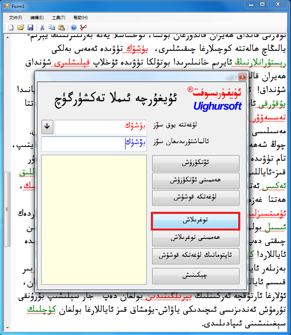Image resolution: width=291 pixels, height=335 pixels.
Task: Click the down arrow button beside the unknown word field
Action: tap(47, 127)
